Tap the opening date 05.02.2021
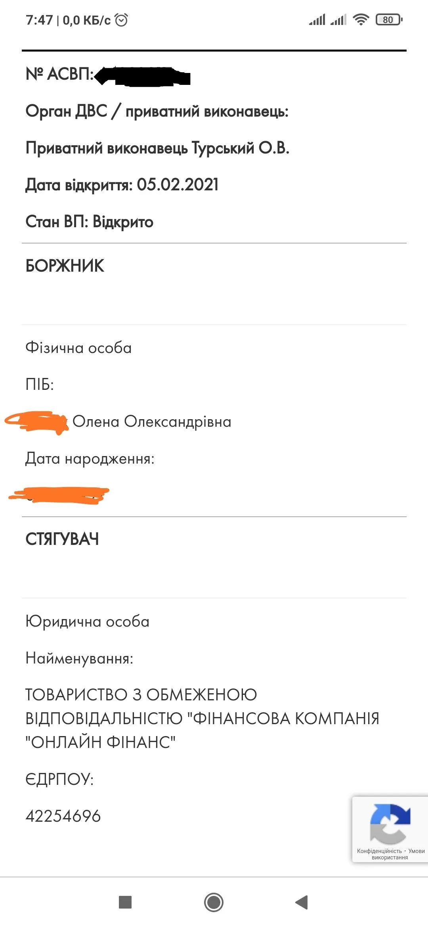 coord(178,185)
